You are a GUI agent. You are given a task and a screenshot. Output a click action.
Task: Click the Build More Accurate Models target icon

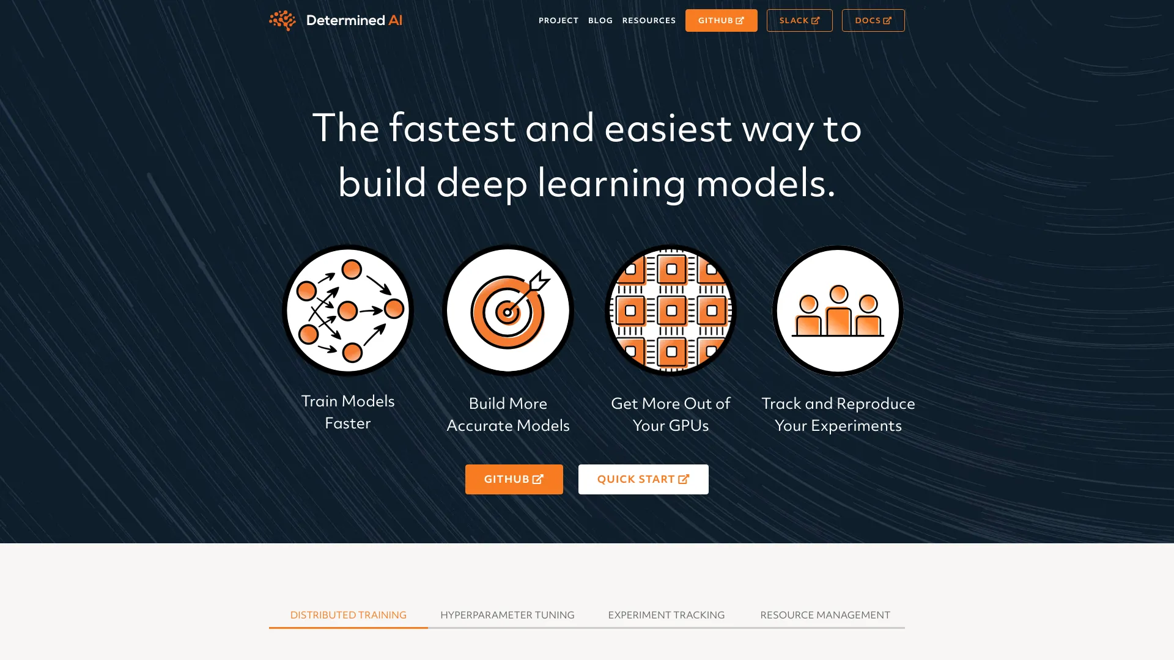coord(508,310)
